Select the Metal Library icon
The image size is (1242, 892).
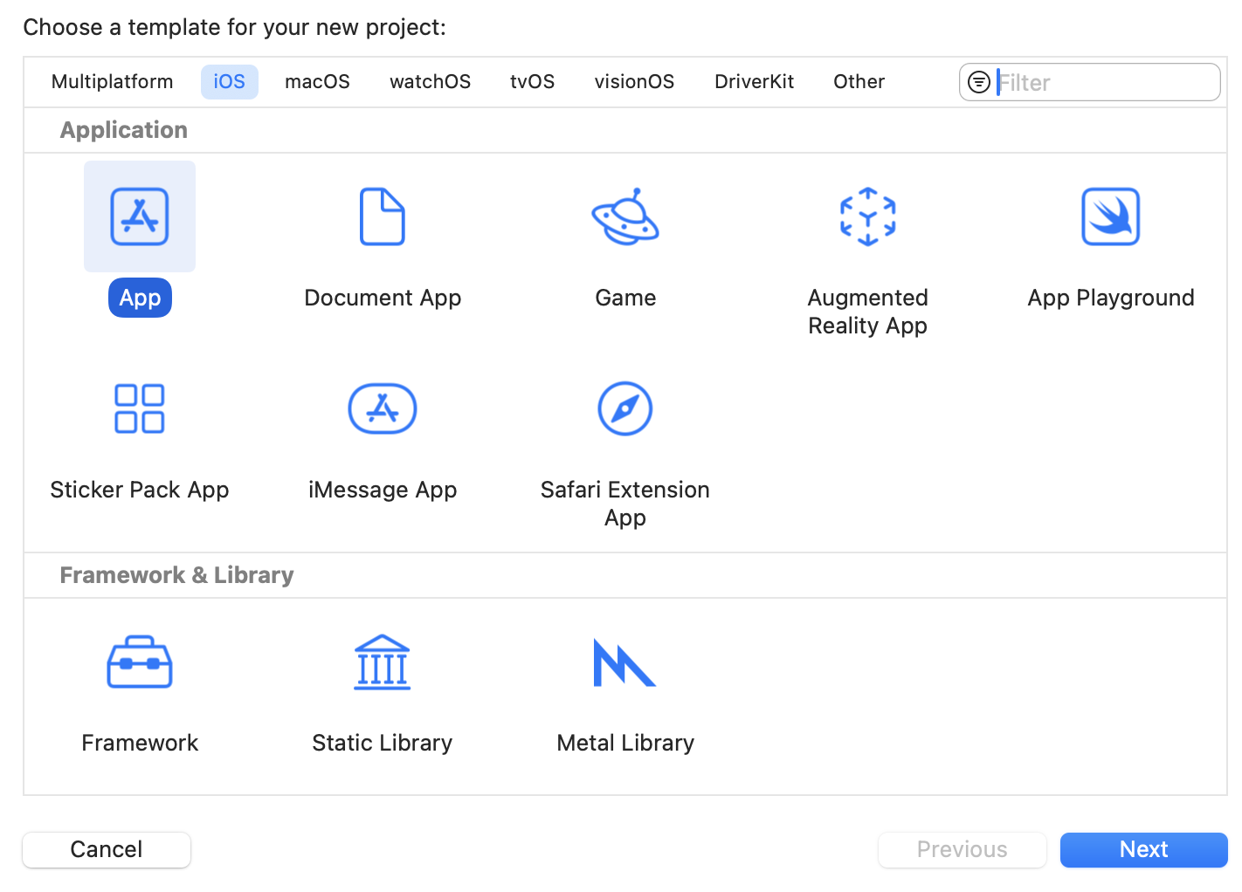(x=625, y=662)
